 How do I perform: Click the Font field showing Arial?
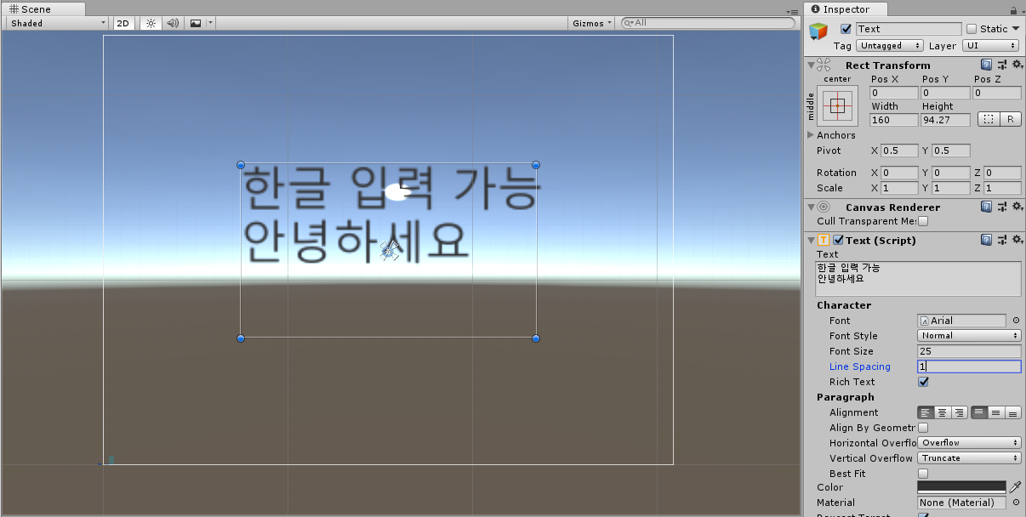[x=962, y=321]
